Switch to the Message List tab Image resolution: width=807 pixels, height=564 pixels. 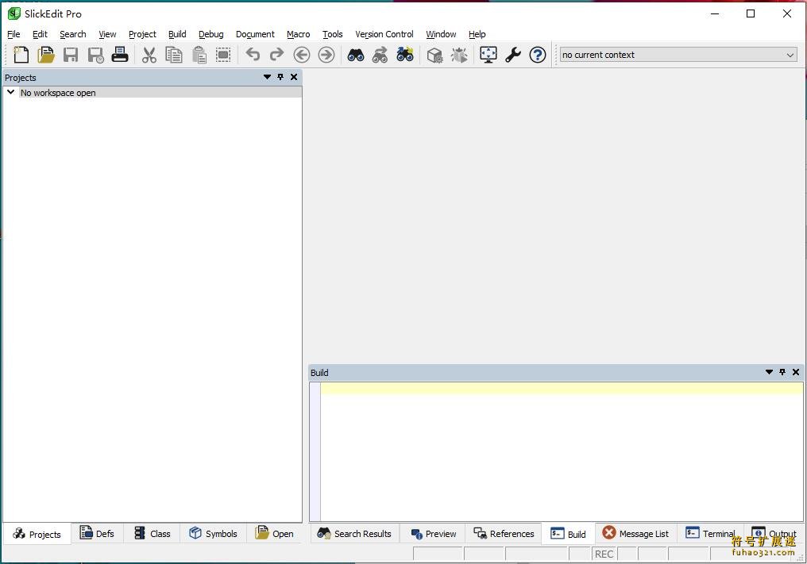point(635,534)
